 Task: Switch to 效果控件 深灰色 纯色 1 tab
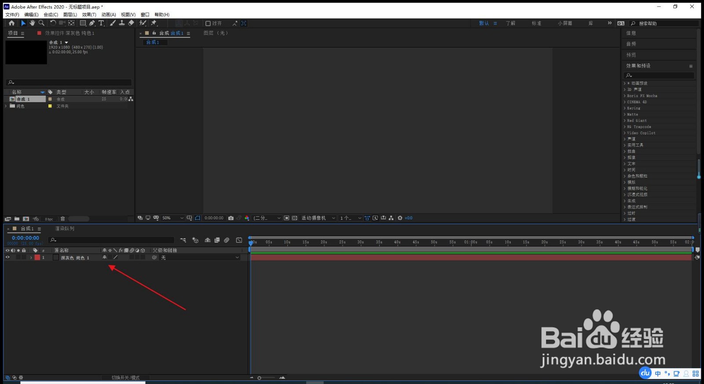70,33
